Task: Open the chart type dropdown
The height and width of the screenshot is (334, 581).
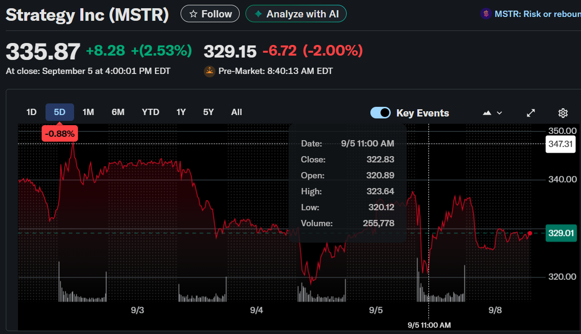Action: [492, 113]
